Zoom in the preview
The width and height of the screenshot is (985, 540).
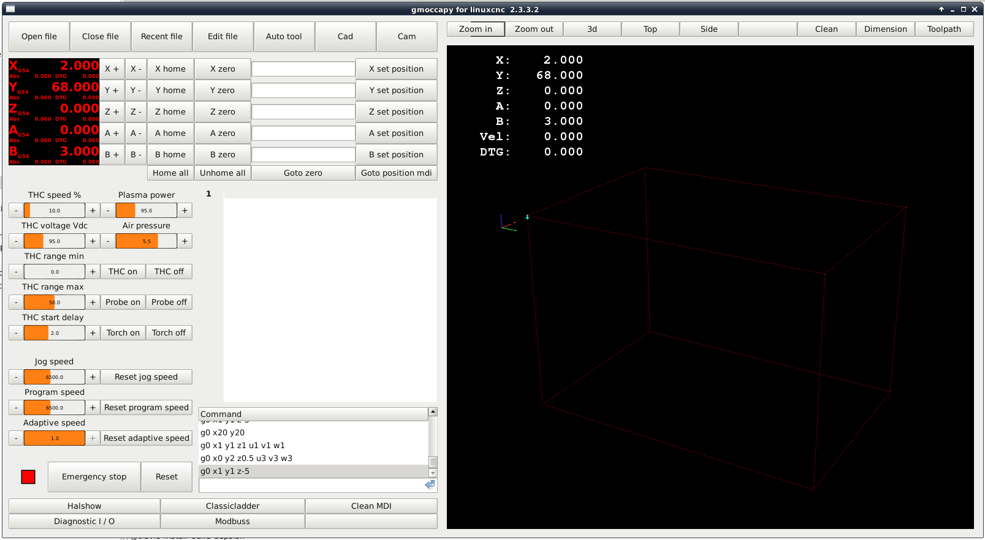coord(476,29)
